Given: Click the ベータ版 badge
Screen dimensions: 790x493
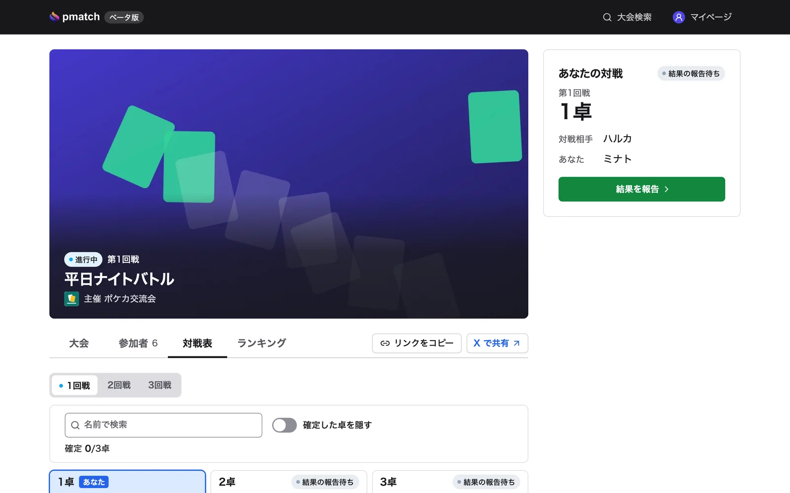Looking at the screenshot, I should [x=124, y=17].
